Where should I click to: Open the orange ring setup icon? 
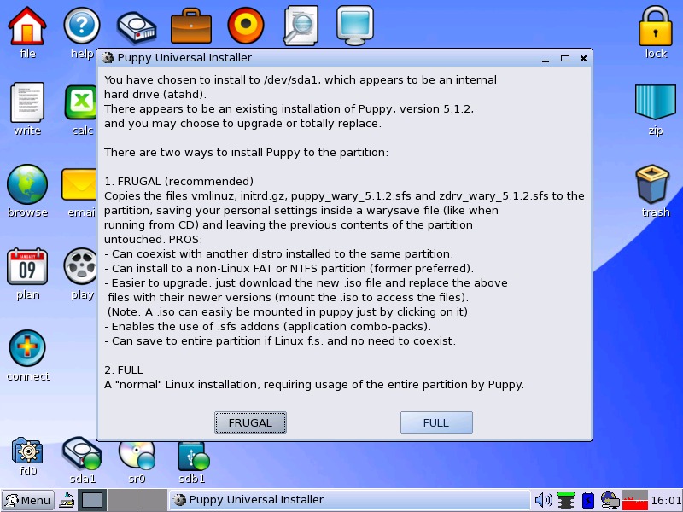tap(246, 26)
